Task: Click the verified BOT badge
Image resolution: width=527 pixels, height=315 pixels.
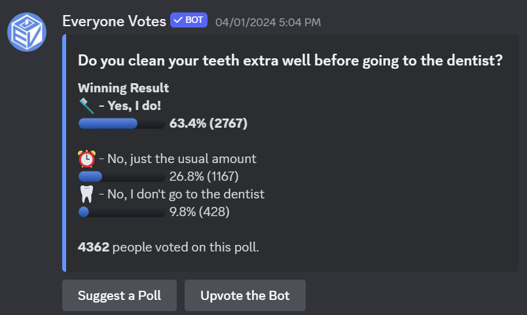Action: (189, 20)
